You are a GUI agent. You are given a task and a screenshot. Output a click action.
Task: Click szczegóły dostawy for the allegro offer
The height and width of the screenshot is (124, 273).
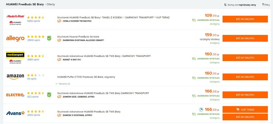210,39
